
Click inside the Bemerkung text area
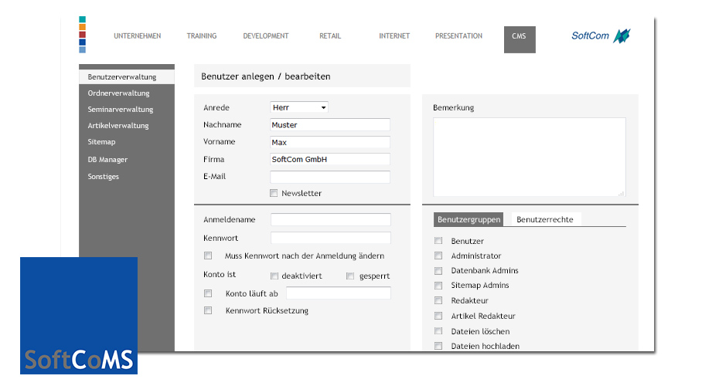pyautogui.click(x=529, y=157)
